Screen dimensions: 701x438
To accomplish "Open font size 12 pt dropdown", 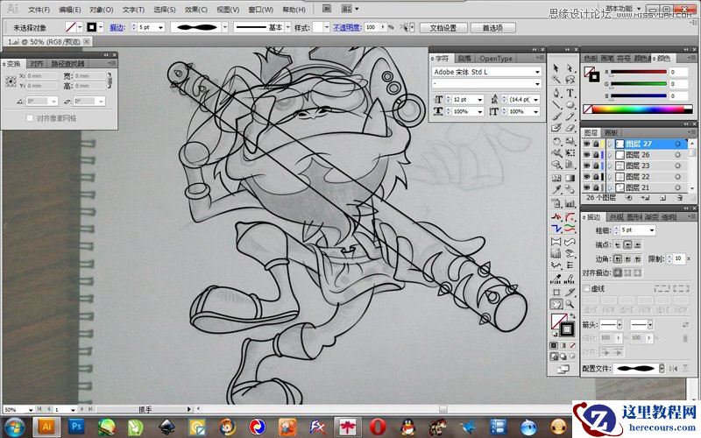I will pyautogui.click(x=479, y=99).
